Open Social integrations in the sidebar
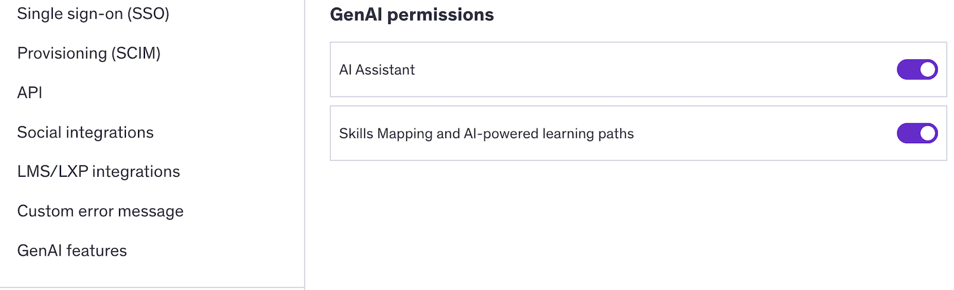The width and height of the screenshot is (954, 290). pyautogui.click(x=85, y=132)
